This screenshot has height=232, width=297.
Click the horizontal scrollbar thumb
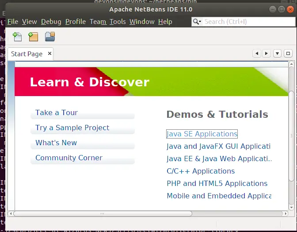tap(103, 213)
